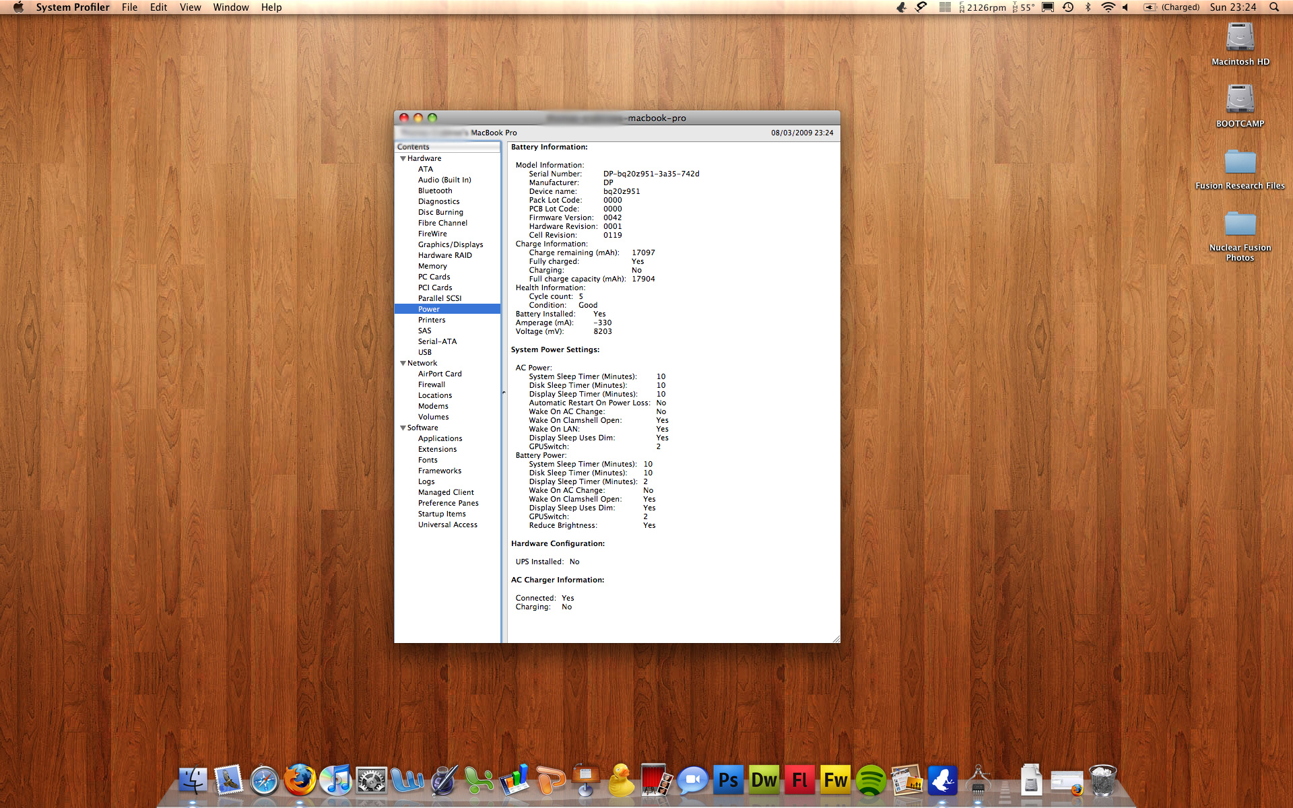Open the Bluetooth menu bar icon

(1088, 7)
